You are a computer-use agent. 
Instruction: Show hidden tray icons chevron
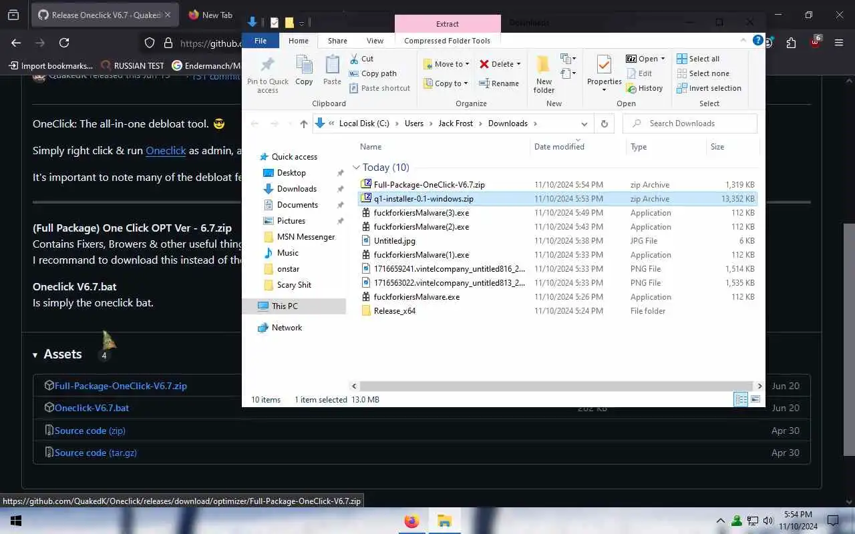(720, 521)
